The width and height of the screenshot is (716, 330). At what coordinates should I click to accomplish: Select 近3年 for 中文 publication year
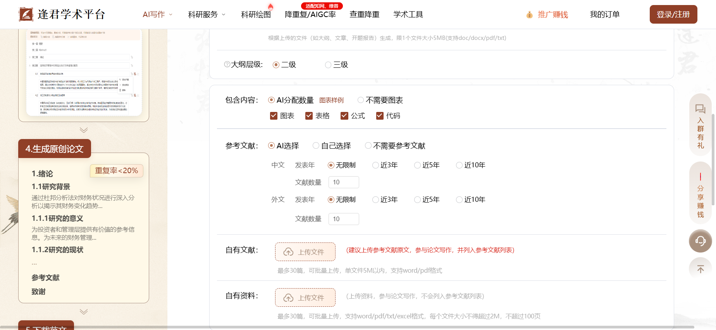(x=375, y=165)
